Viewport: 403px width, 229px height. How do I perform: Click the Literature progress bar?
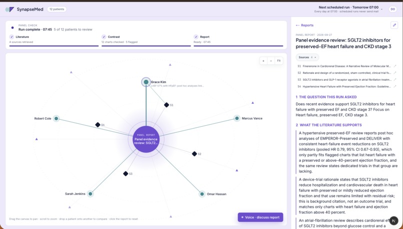coord(54,46)
